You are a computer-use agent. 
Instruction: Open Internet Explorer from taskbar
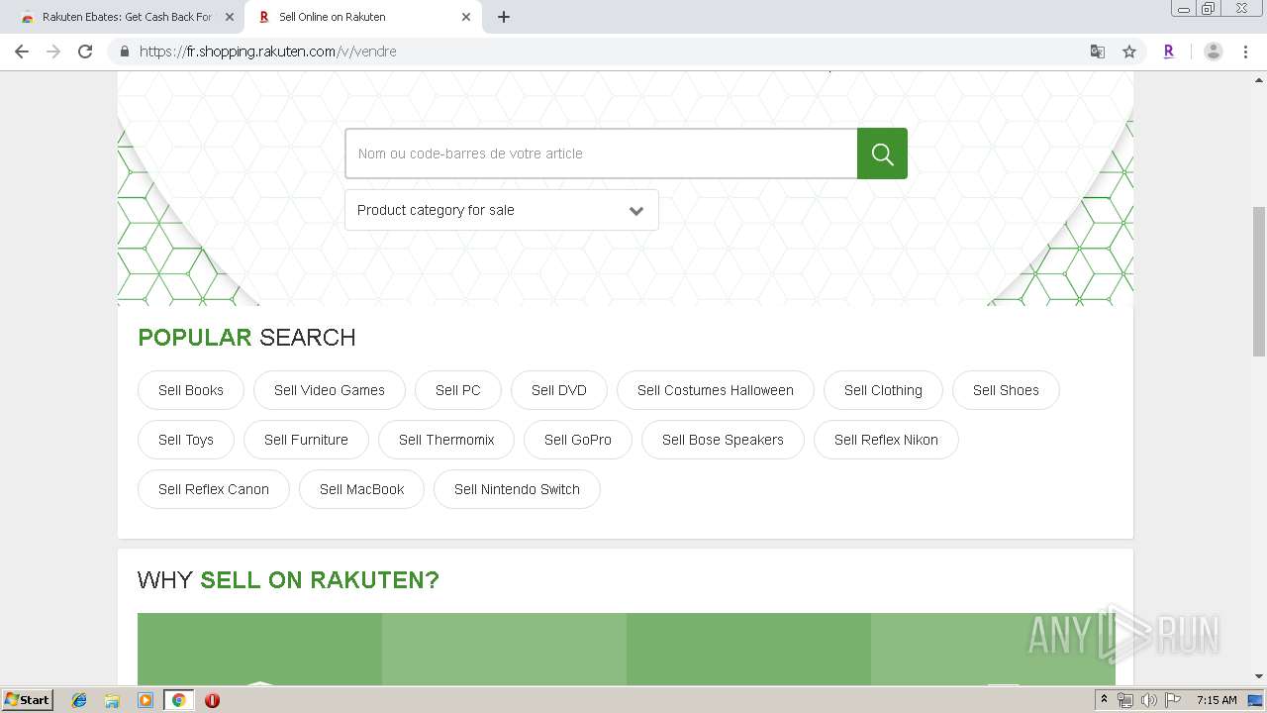click(79, 700)
